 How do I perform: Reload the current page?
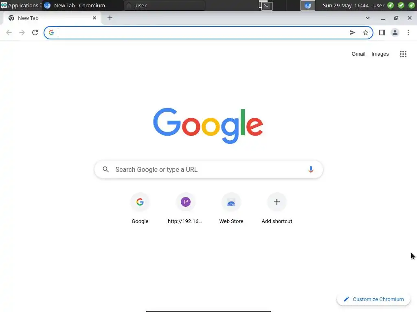(x=35, y=32)
